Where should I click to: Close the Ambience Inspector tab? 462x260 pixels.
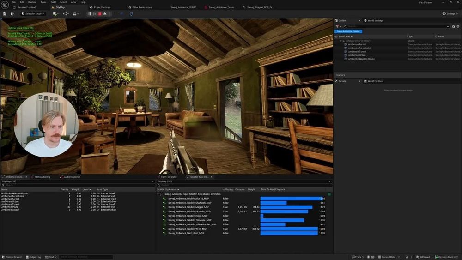[x=26, y=177]
